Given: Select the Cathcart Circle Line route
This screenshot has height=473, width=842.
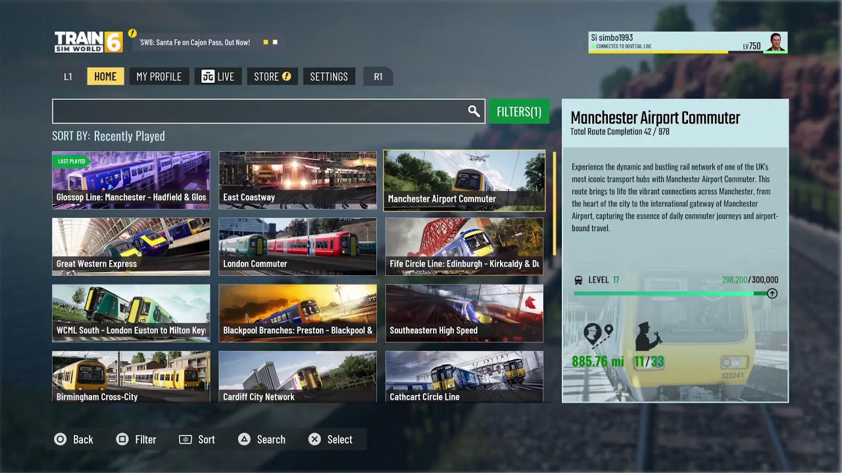Looking at the screenshot, I should [464, 376].
